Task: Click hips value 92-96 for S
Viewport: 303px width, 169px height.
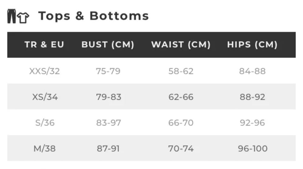Action: click(252, 123)
